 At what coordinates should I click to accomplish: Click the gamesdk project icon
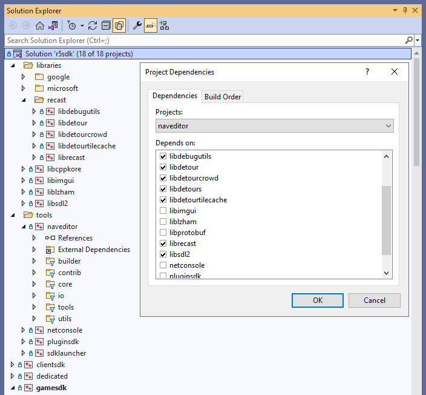click(x=28, y=388)
